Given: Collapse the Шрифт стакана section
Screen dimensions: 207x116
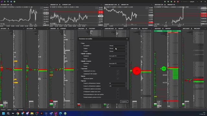Looking at the screenshot, I should [81, 61].
